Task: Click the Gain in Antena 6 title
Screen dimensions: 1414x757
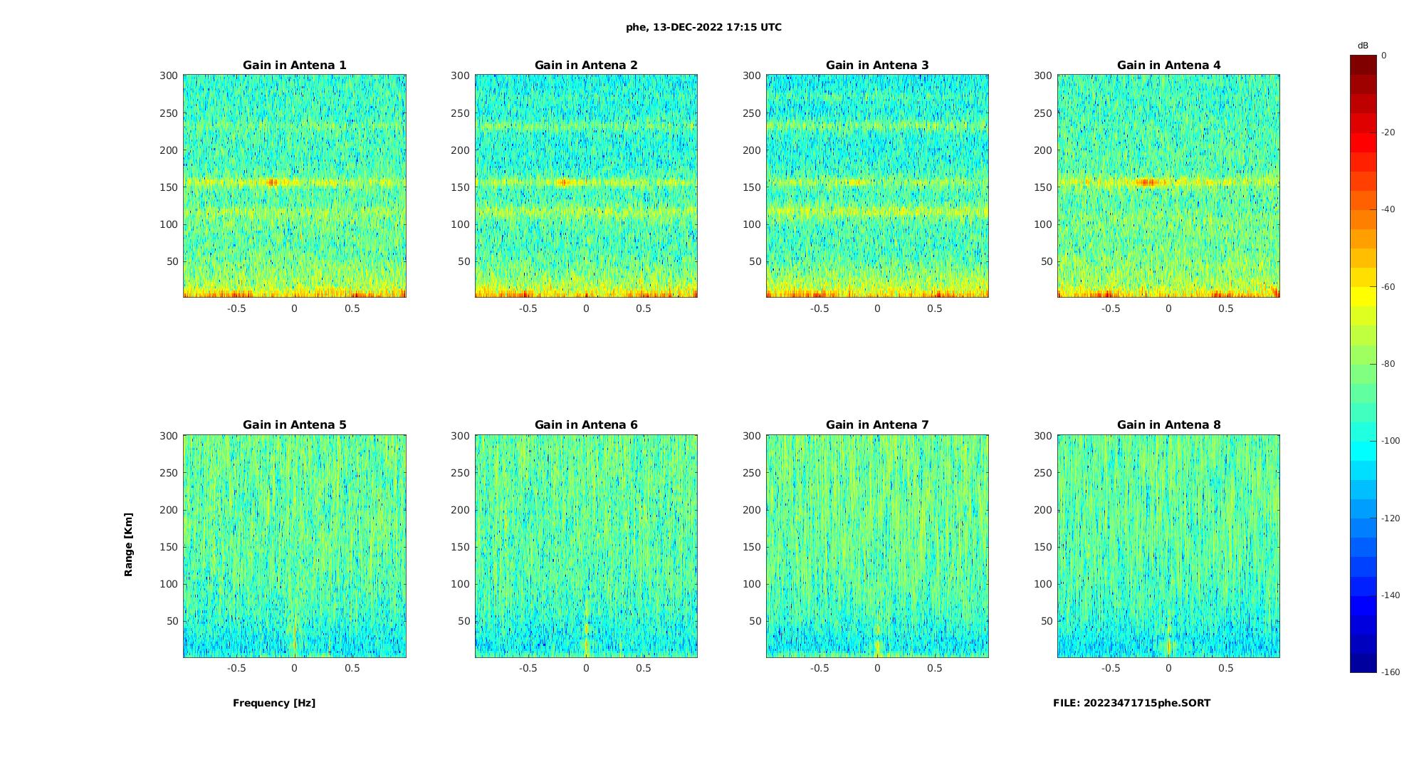Action: [x=586, y=424]
